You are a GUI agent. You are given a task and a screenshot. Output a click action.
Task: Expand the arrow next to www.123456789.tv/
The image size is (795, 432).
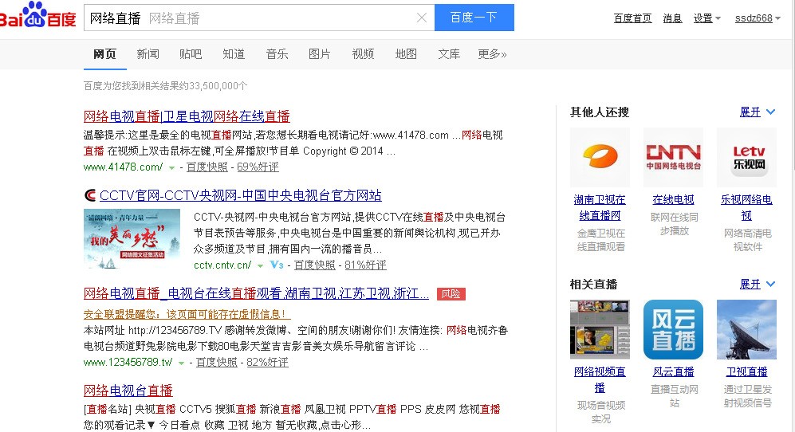point(181,363)
